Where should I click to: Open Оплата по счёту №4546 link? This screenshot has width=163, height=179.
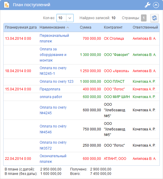click(53, 129)
